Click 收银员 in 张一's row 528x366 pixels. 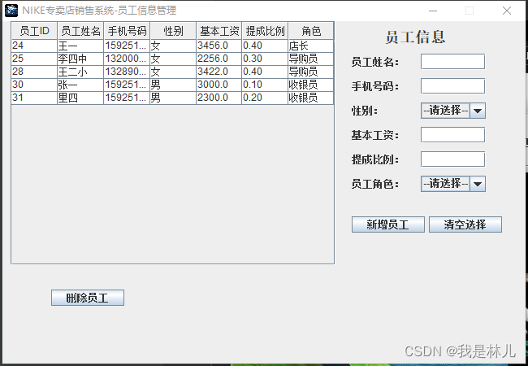(311, 85)
